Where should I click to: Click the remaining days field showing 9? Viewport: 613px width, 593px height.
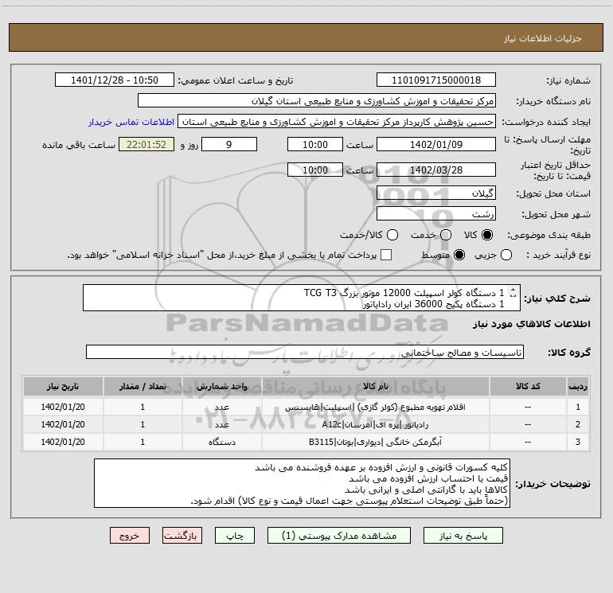229,144
